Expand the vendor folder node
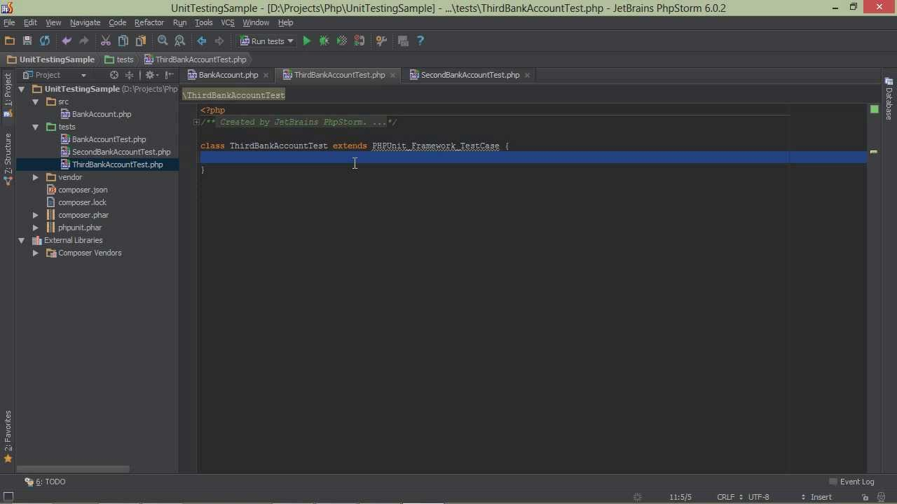The height and width of the screenshot is (504, 897). [x=35, y=177]
